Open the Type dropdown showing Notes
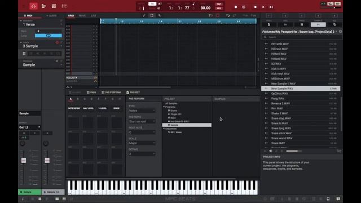Image resolution: width=361 pixels, height=203 pixels. click(x=142, y=111)
